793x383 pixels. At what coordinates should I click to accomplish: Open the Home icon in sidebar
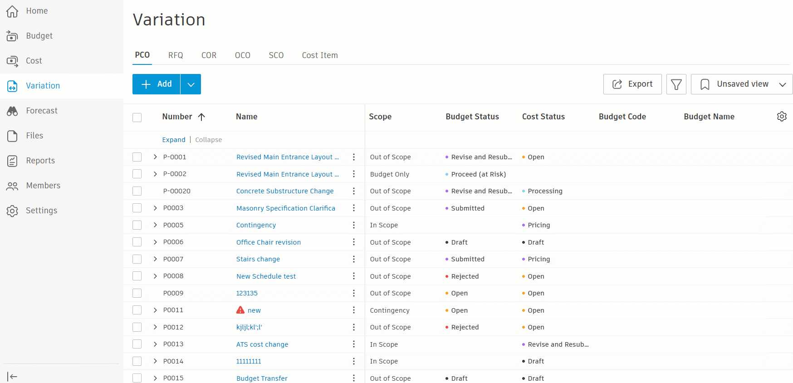tap(12, 11)
